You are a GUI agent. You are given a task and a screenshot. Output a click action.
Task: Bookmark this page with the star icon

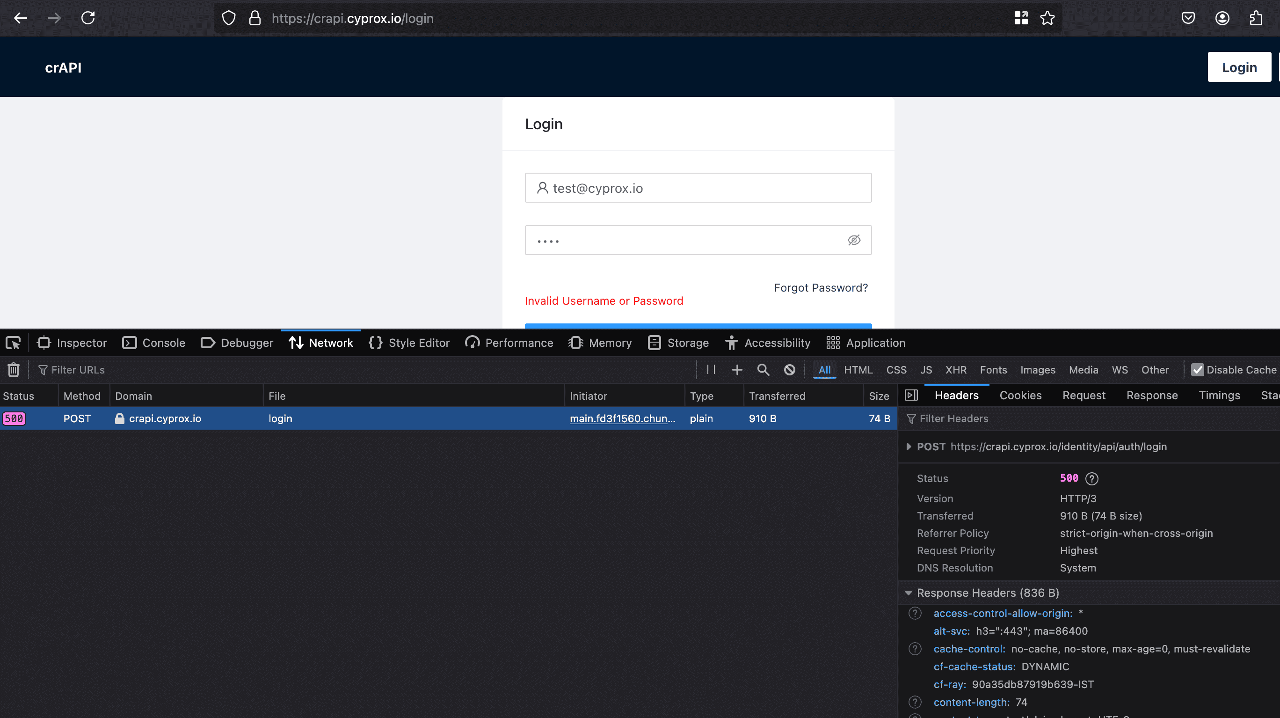pyautogui.click(x=1047, y=18)
